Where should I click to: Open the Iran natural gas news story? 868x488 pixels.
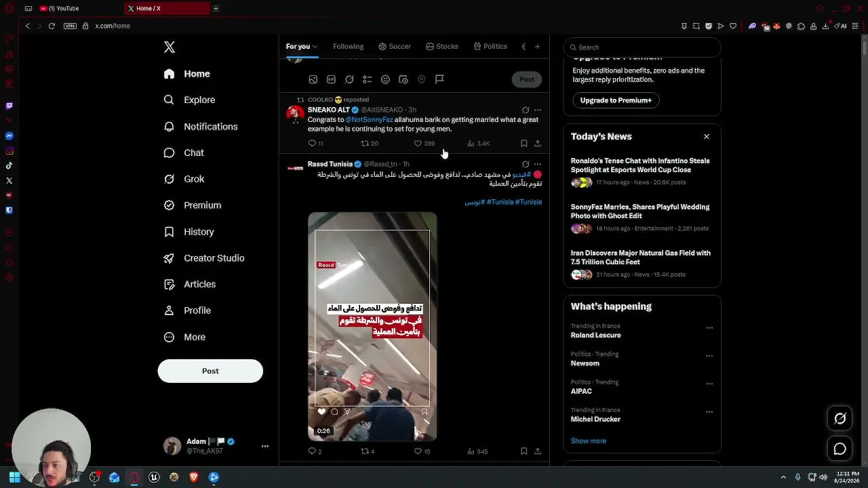click(x=642, y=264)
